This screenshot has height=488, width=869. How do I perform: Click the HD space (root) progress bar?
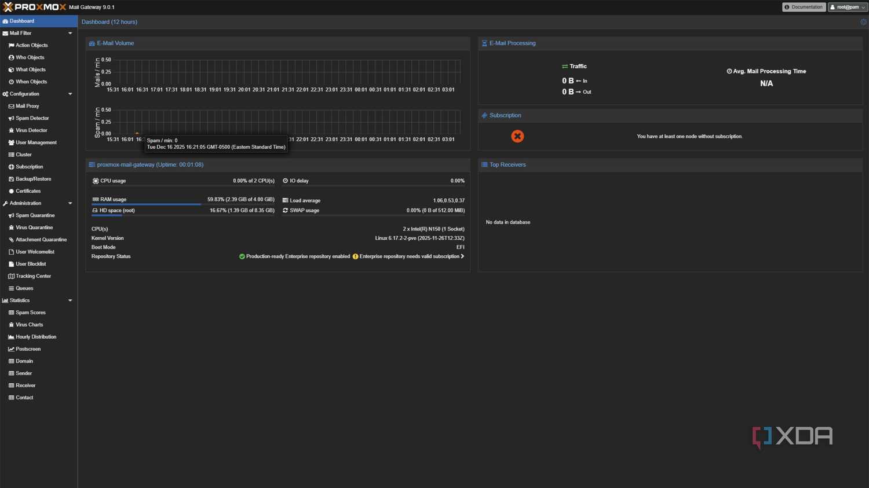(183, 215)
